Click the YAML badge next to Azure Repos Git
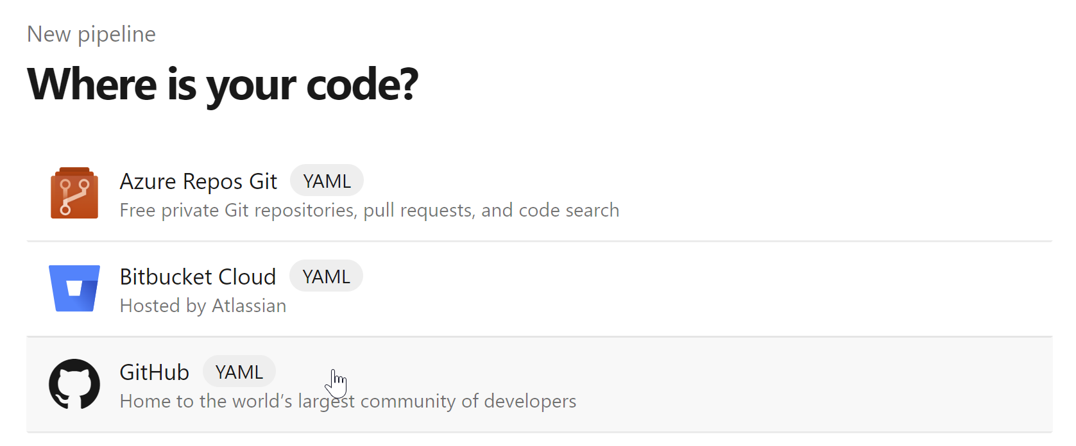This screenshot has height=446, width=1076. pos(327,180)
